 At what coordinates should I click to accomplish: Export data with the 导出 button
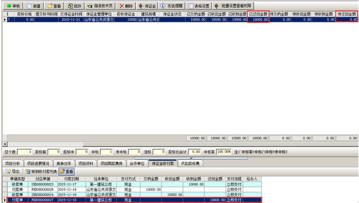pos(13,171)
